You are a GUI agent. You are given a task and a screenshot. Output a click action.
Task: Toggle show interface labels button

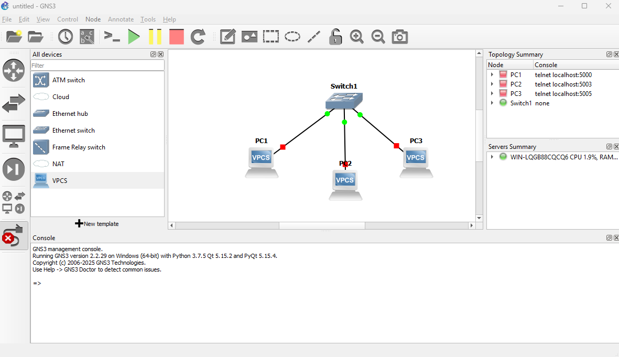[87, 37]
